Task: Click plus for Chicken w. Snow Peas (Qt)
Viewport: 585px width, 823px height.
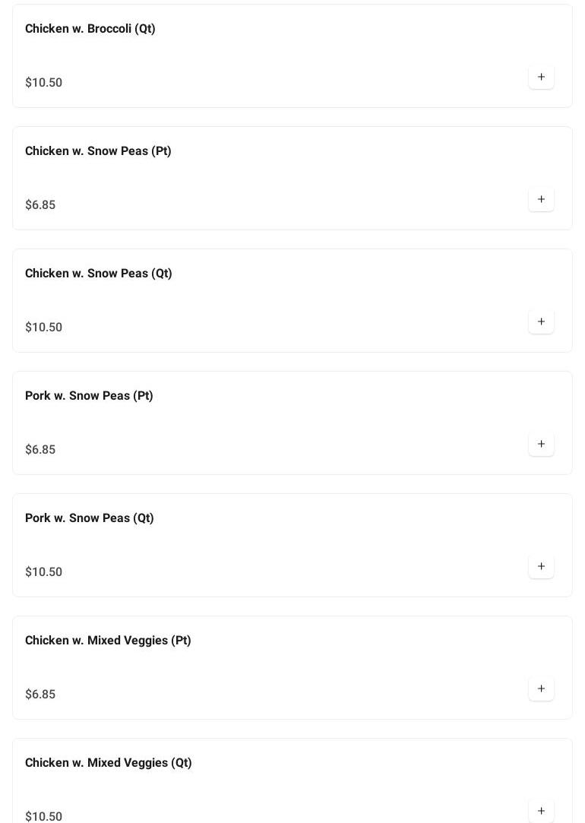Action: (x=541, y=321)
